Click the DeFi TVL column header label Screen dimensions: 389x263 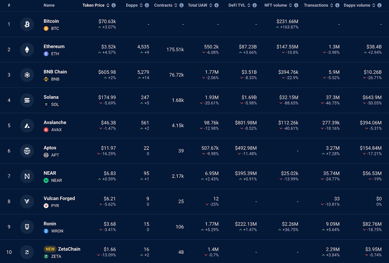click(237, 5)
